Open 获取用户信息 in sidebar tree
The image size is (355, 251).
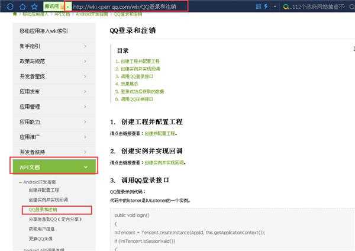41,229
